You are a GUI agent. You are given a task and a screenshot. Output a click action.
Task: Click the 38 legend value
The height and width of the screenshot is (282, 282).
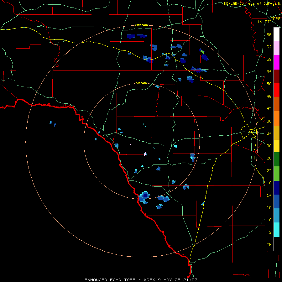(x=269, y=121)
